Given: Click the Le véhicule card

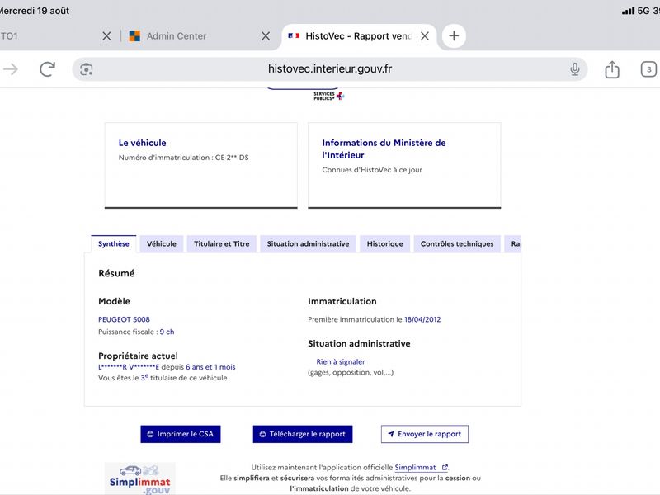Looking at the screenshot, I should [201, 166].
